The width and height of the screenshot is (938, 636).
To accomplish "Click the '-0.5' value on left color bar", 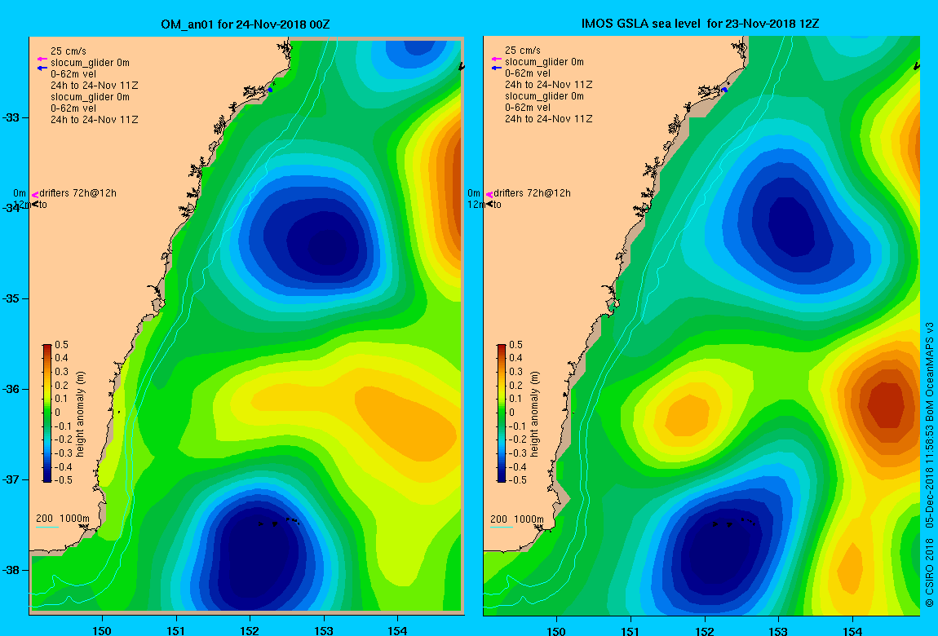I will click(x=64, y=480).
